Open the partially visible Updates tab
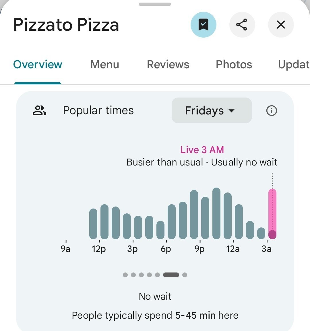310x331 pixels. [x=293, y=65]
